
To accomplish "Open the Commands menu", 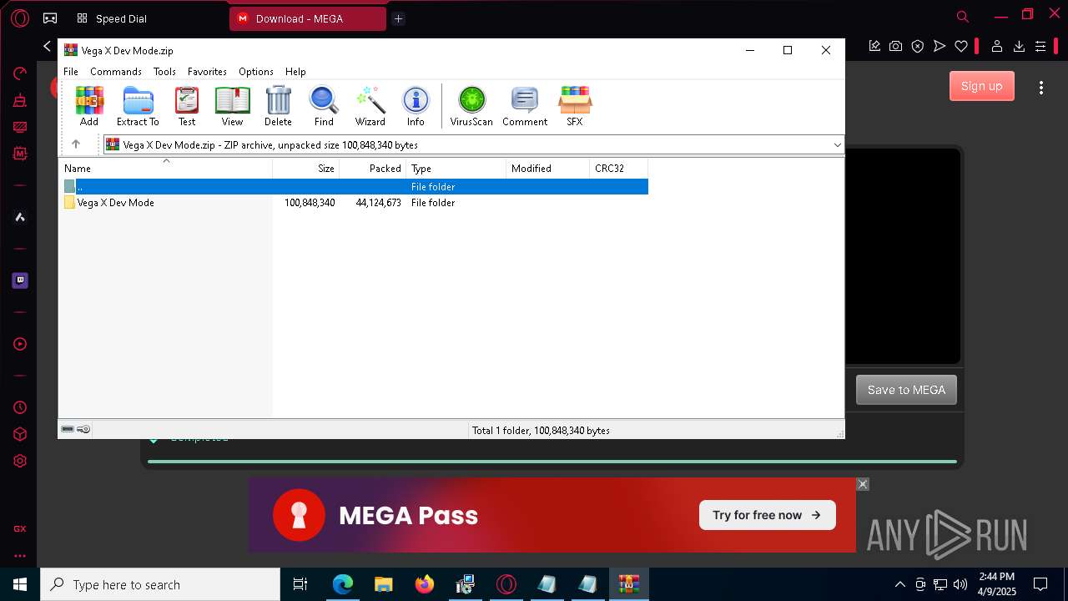I will point(116,72).
